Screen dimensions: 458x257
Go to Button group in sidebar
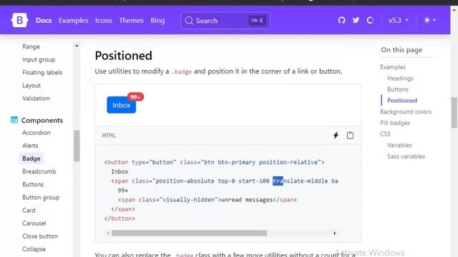point(41,197)
